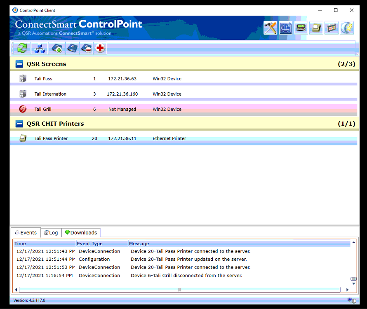Click the remove device icon with red minus
This screenshot has height=309, width=367.
[87, 48]
